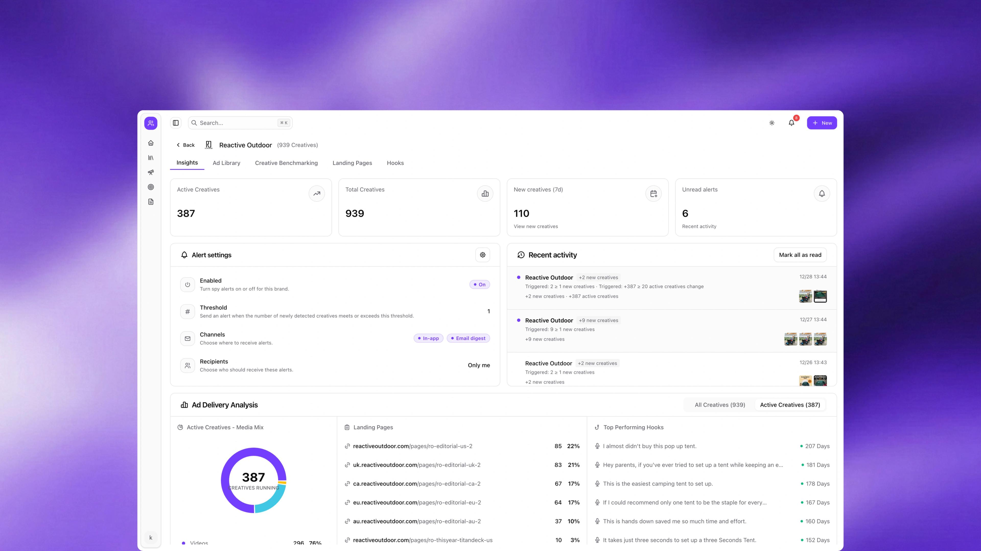Collapse the sidebar panel toggle icon

point(176,123)
